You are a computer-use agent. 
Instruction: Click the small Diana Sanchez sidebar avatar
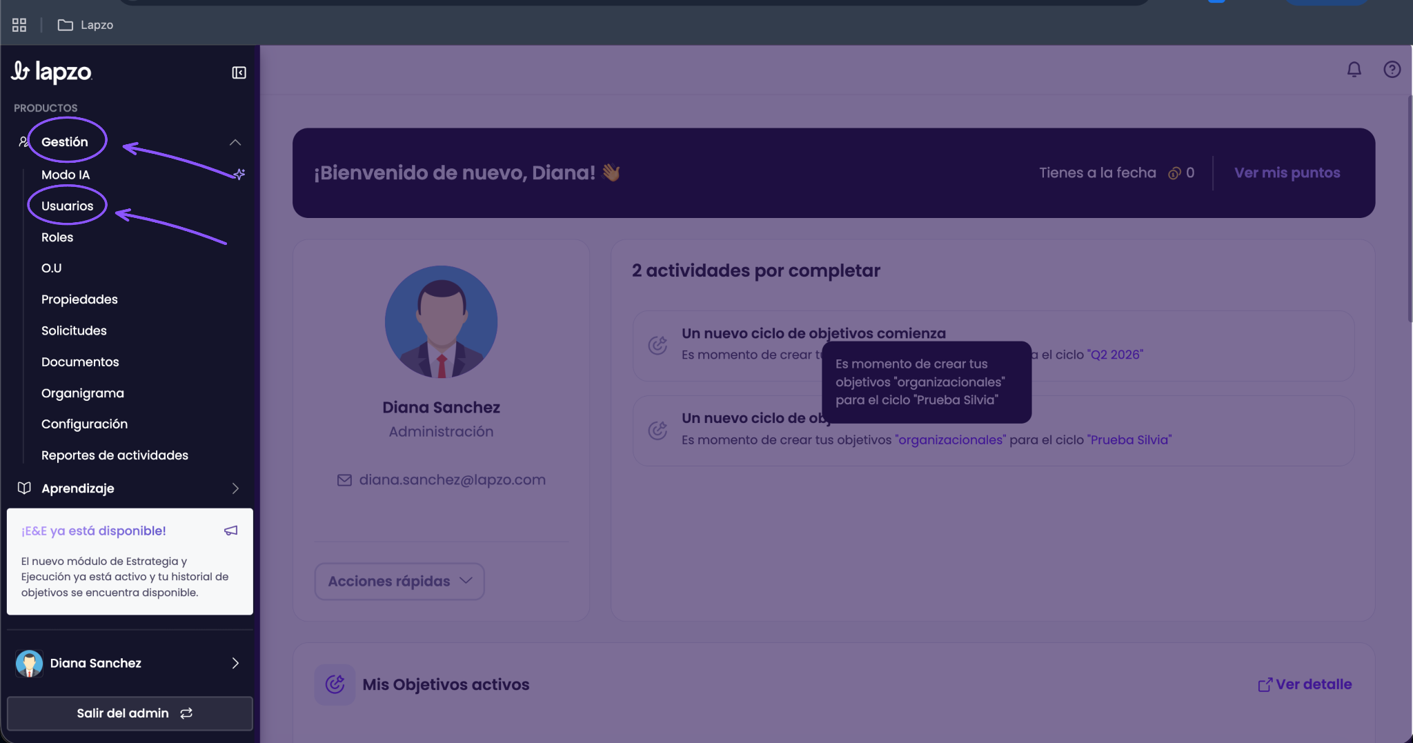click(x=29, y=663)
